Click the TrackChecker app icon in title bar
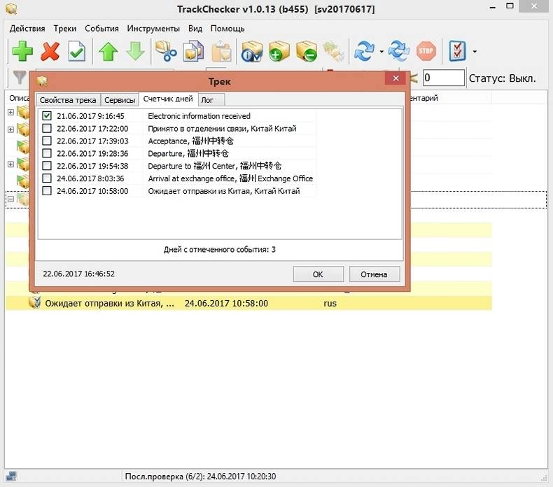 pos(11,8)
